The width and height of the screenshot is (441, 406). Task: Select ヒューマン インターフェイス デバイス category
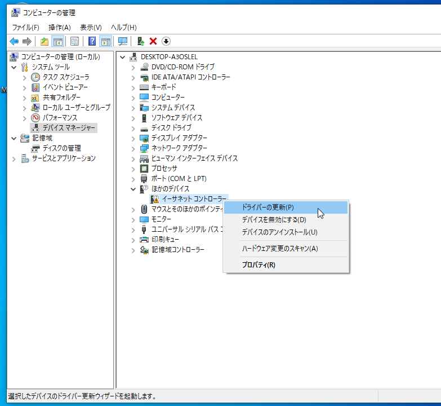click(194, 158)
